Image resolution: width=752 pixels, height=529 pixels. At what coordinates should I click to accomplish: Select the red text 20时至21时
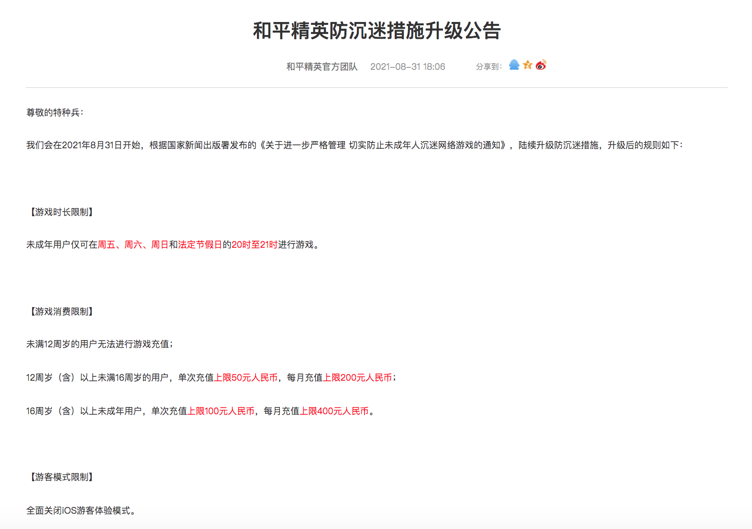coord(254,245)
